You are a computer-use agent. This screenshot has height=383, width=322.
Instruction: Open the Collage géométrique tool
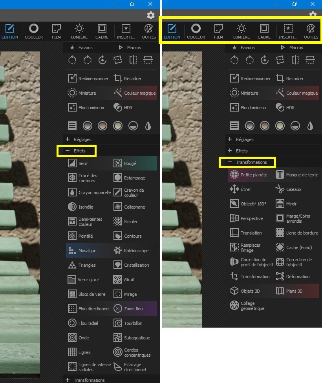pos(247,306)
